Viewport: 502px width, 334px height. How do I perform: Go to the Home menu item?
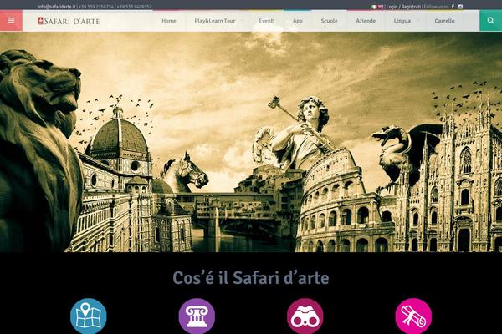169,21
